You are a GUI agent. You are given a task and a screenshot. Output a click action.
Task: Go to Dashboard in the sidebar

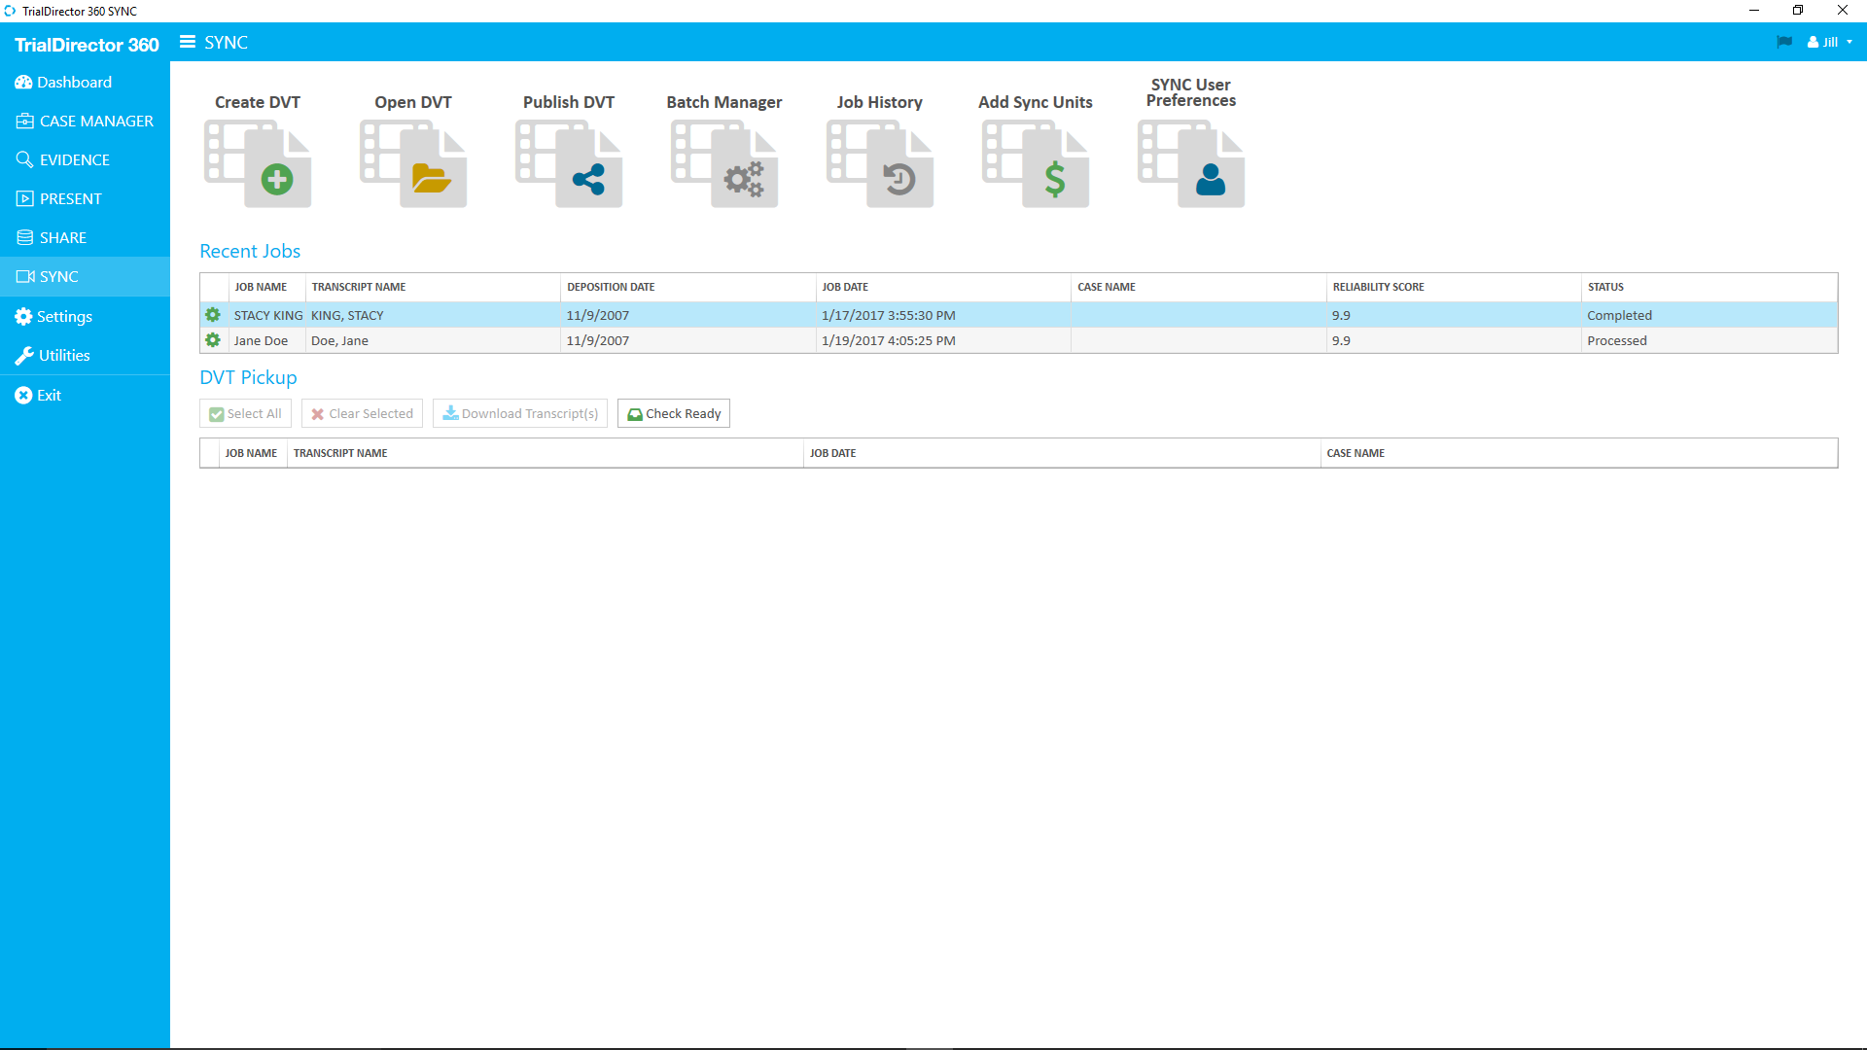(x=85, y=82)
